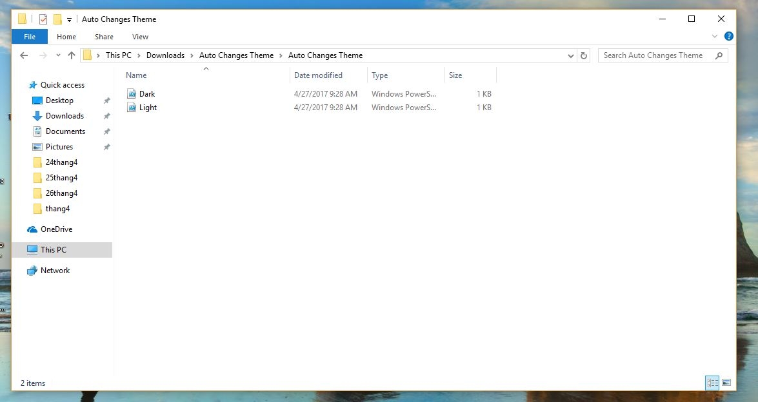The width and height of the screenshot is (758, 402).
Task: Open the Help question mark icon
Action: point(728,36)
